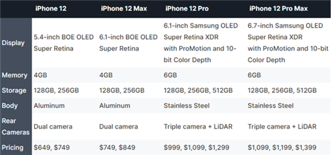331x155 pixels.
Task: Select the $749, $849 pricing cell
Action: pyautogui.click(x=117, y=147)
